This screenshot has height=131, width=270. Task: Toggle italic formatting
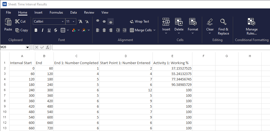click(x=43, y=30)
